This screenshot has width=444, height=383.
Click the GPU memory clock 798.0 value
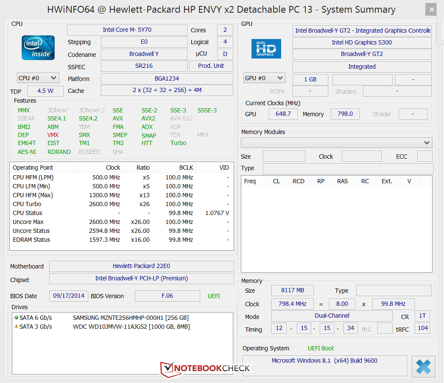coord(345,114)
